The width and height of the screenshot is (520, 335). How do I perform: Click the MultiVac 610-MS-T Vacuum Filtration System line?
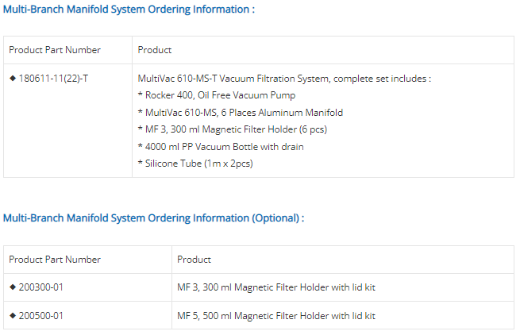[x=284, y=79]
